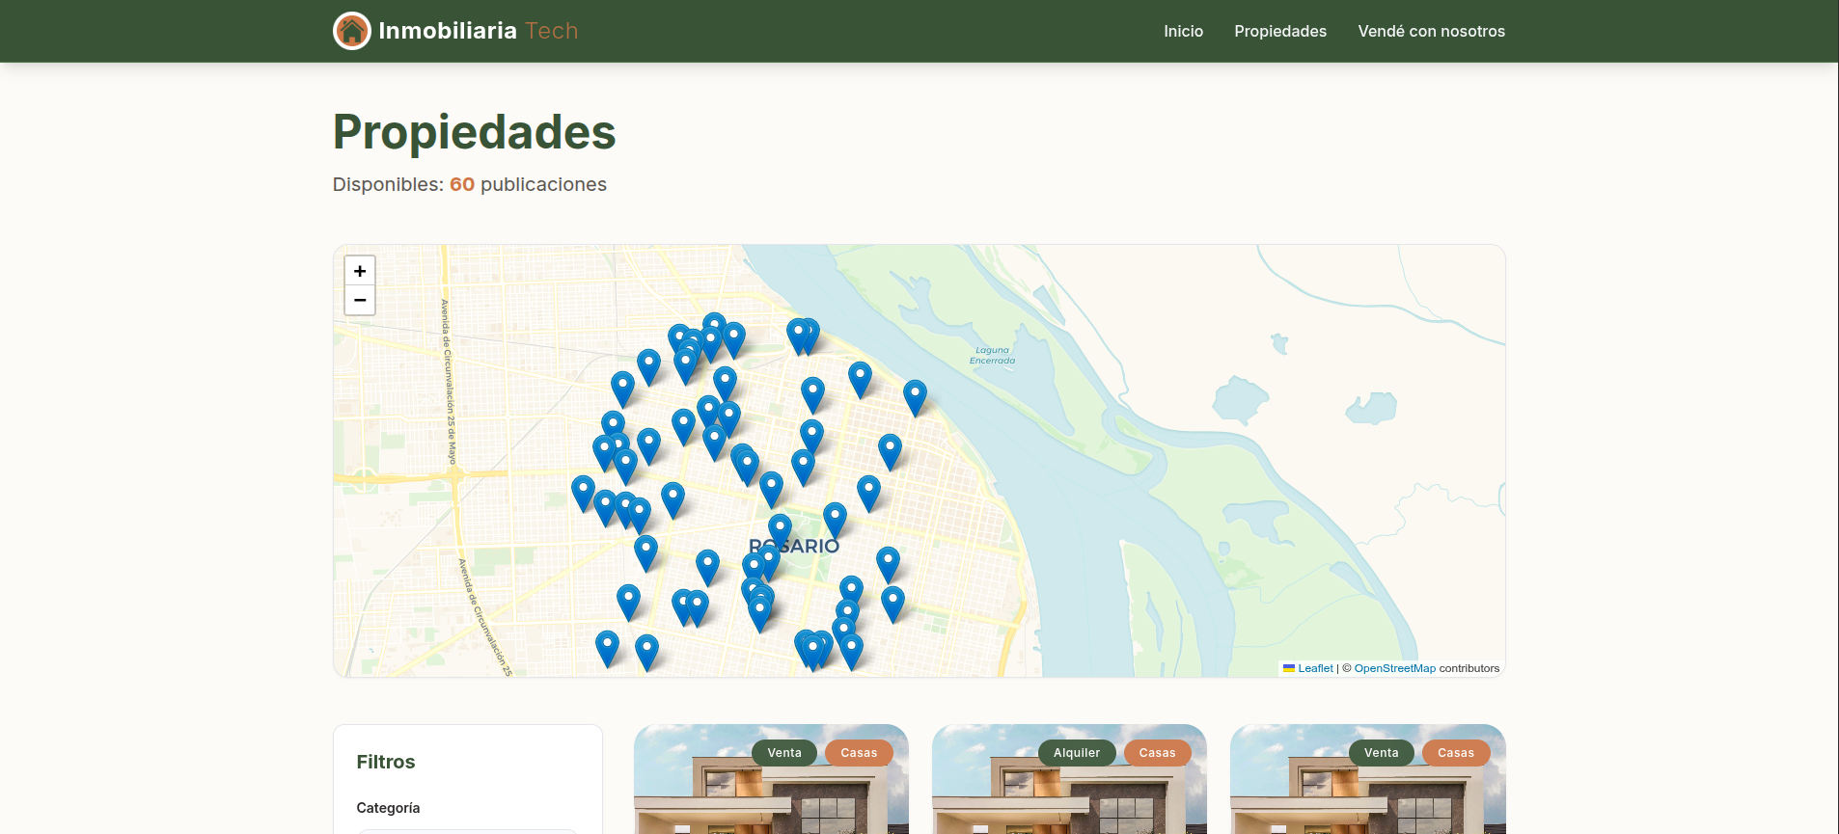Open Vendé con nosotros navigation item

click(1431, 31)
